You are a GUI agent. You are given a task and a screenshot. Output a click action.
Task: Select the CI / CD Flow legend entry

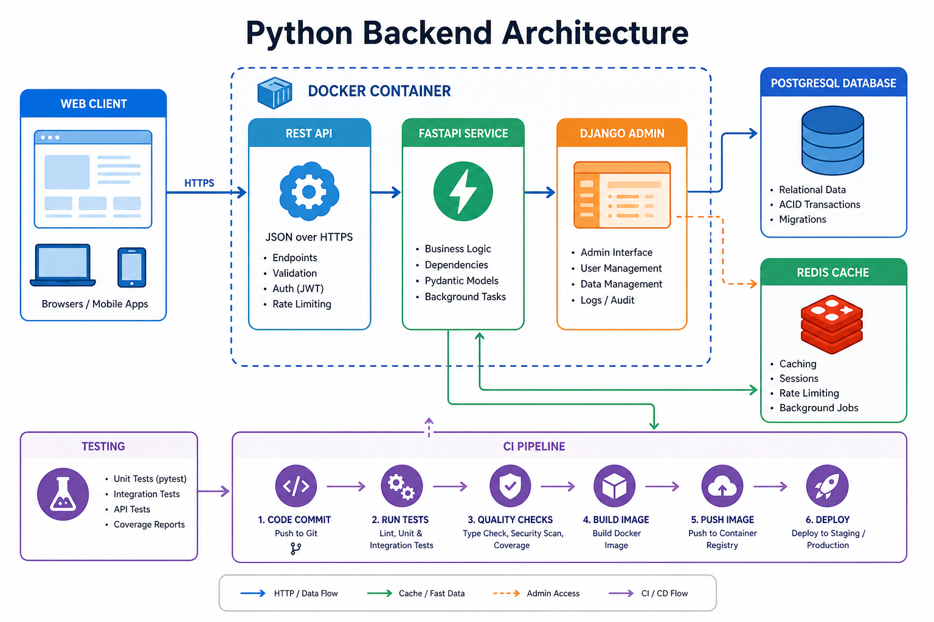[x=648, y=593]
